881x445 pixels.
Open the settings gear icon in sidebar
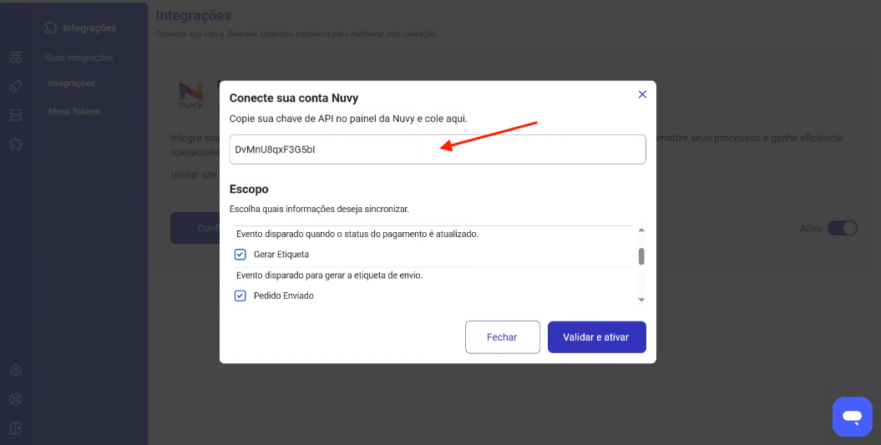(15, 370)
